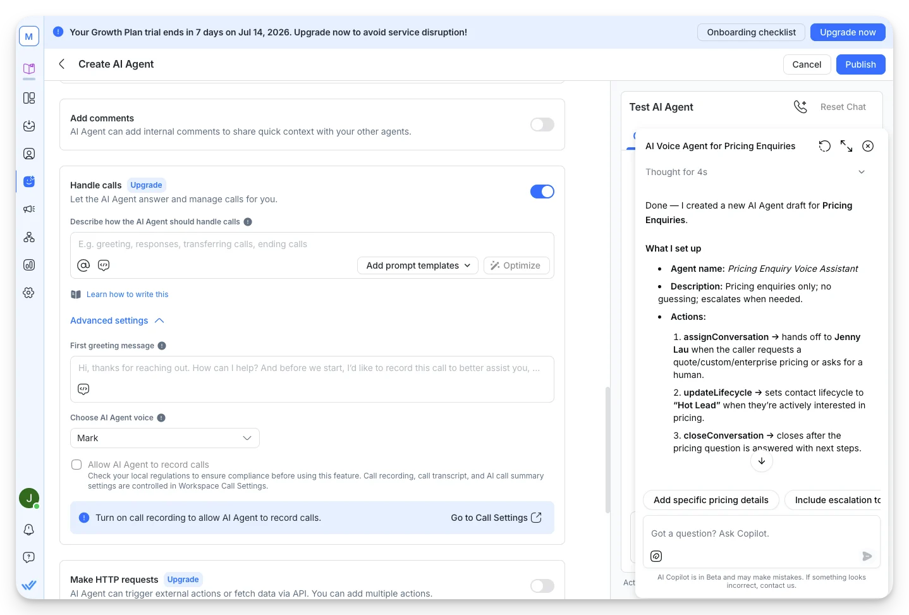
Task: Start a test call with the phone icon
Action: pyautogui.click(x=800, y=107)
